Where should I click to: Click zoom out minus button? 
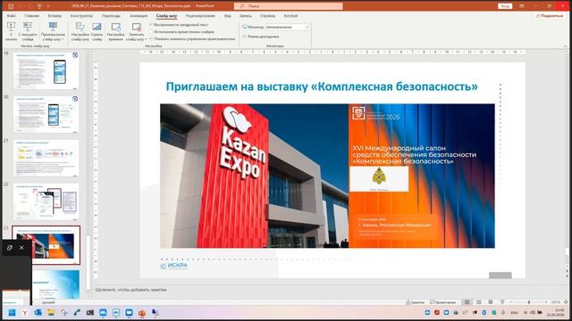511,302
